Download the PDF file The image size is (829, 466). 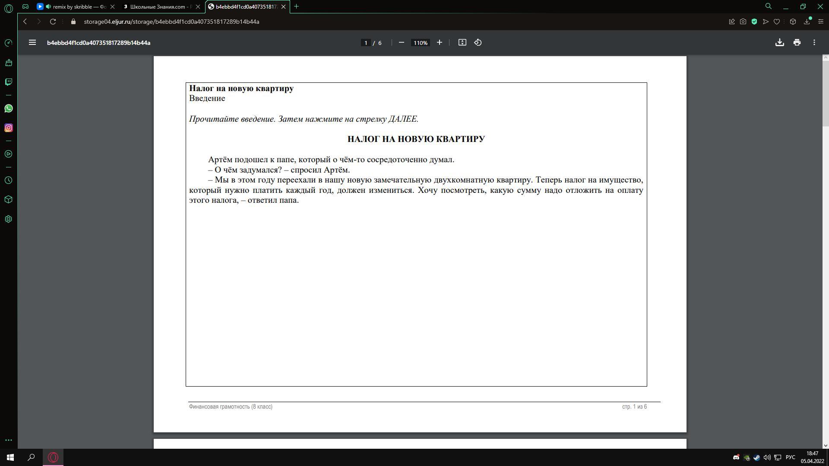coord(780,42)
